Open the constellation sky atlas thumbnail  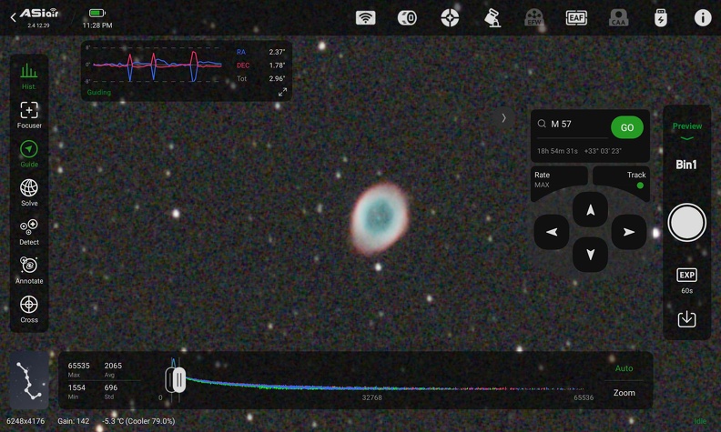(29, 380)
